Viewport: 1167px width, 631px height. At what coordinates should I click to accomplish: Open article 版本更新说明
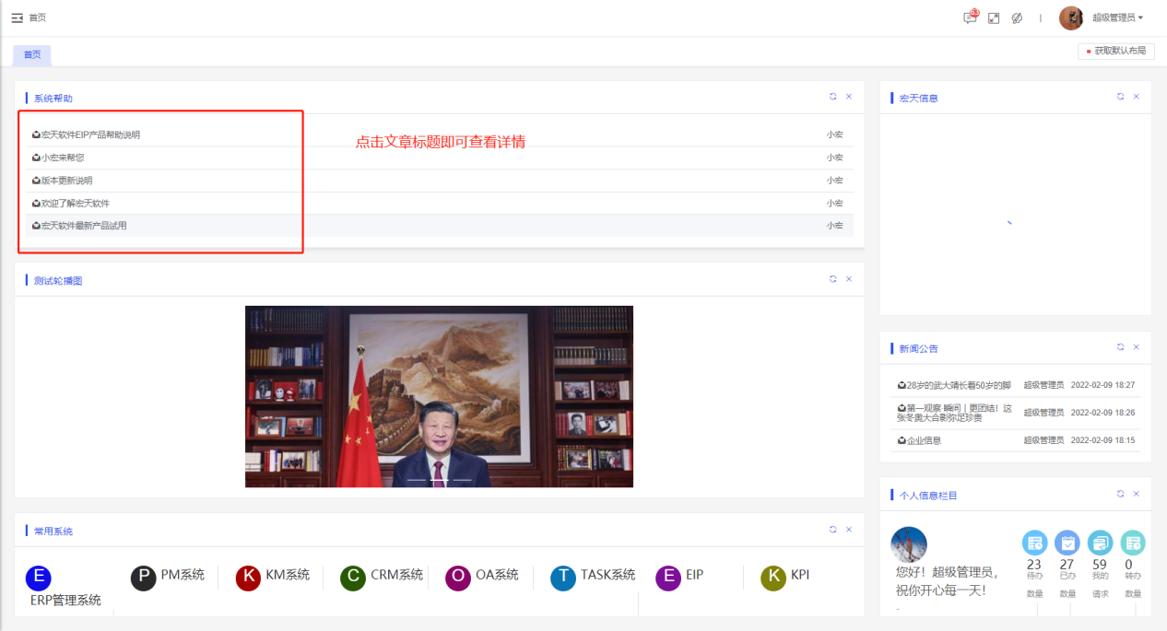click(x=66, y=181)
